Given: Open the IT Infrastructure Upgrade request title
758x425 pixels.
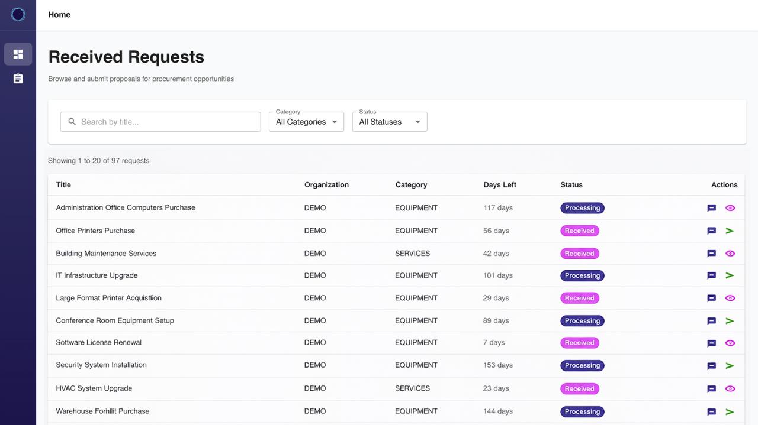Looking at the screenshot, I should coord(97,275).
